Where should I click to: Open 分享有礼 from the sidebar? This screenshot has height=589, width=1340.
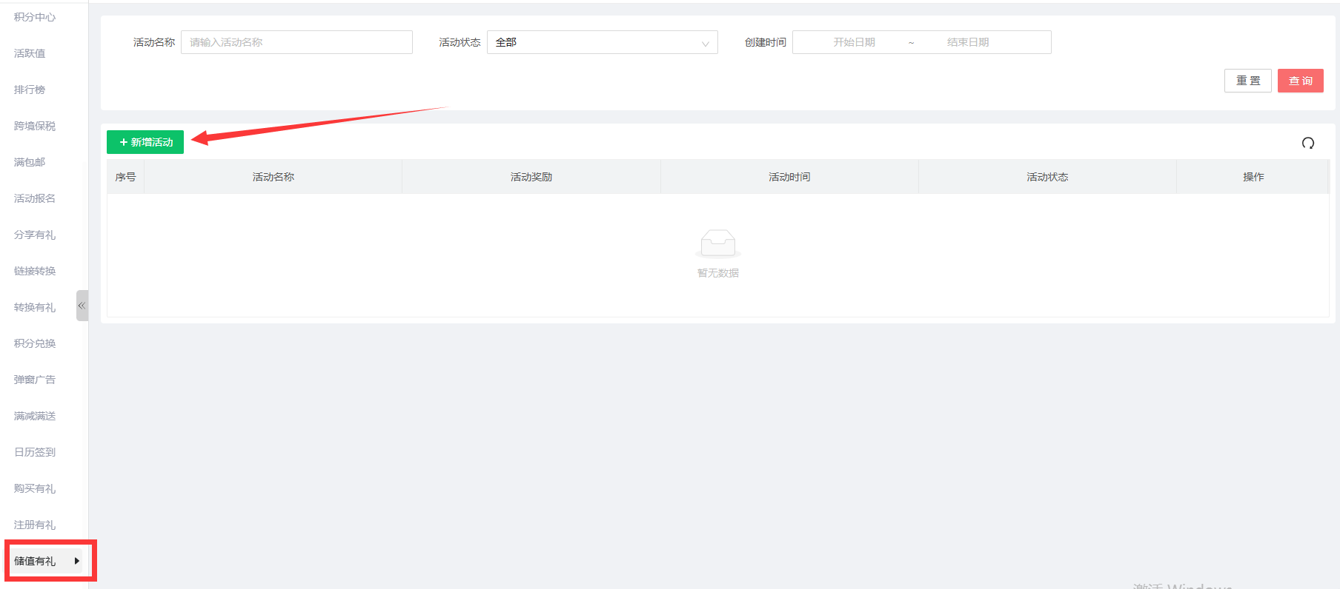[35, 235]
